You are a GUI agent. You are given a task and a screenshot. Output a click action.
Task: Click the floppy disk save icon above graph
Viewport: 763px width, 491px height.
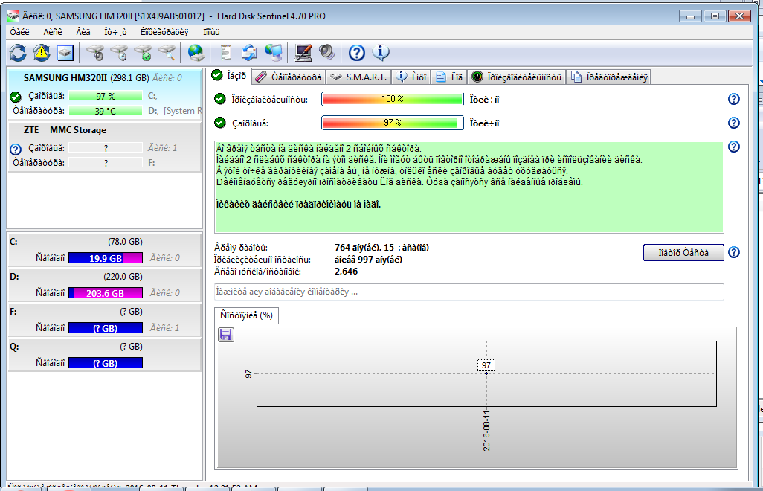[225, 335]
